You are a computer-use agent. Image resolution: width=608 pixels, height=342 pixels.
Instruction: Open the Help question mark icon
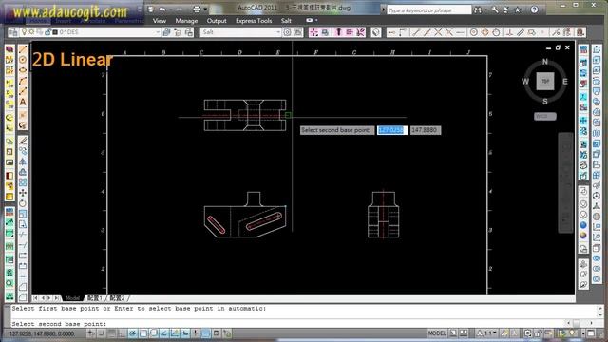coord(534,10)
